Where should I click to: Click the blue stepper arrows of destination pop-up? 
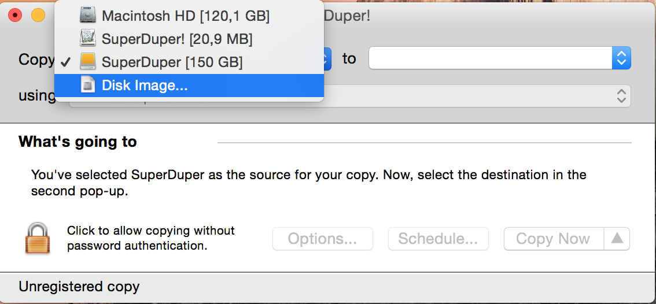pos(621,58)
